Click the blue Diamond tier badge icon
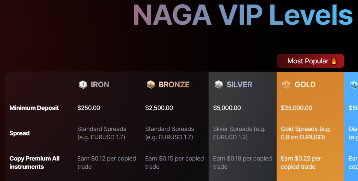The width and height of the screenshot is (358, 181). [354, 84]
